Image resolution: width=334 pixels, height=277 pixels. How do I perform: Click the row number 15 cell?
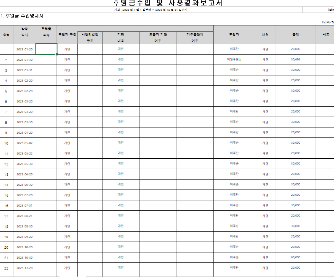6,195
